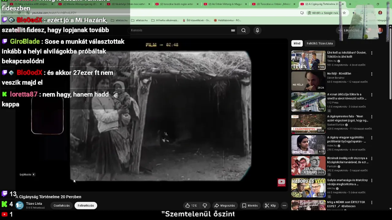Open the Tízes Lista channel avatar
The width and height of the screenshot is (392, 220).
20,205
